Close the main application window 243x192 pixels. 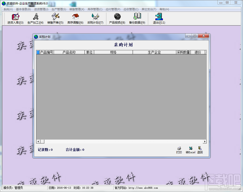pos(236,2)
